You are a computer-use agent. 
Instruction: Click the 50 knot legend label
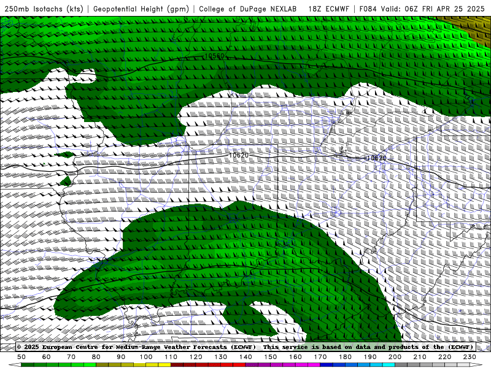tap(21, 357)
